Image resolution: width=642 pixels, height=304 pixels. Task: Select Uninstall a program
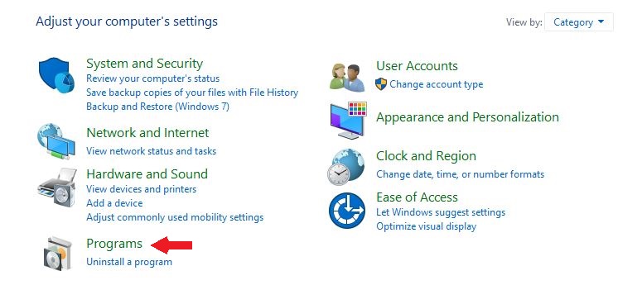point(129,262)
